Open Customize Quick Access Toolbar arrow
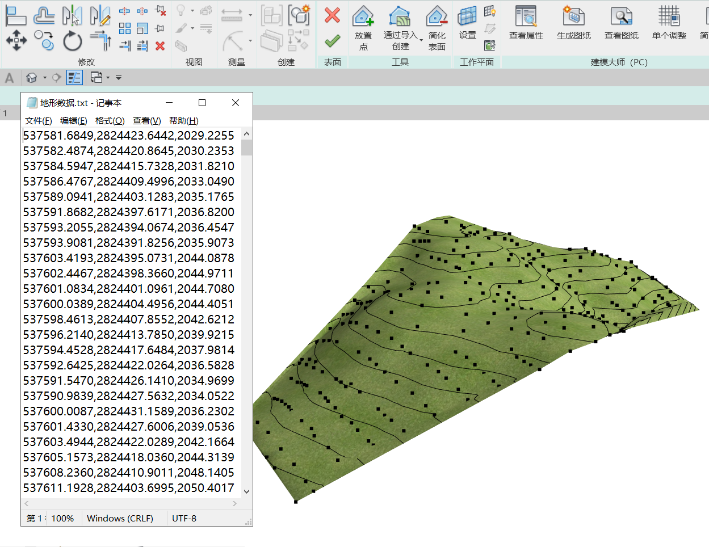 pos(119,78)
